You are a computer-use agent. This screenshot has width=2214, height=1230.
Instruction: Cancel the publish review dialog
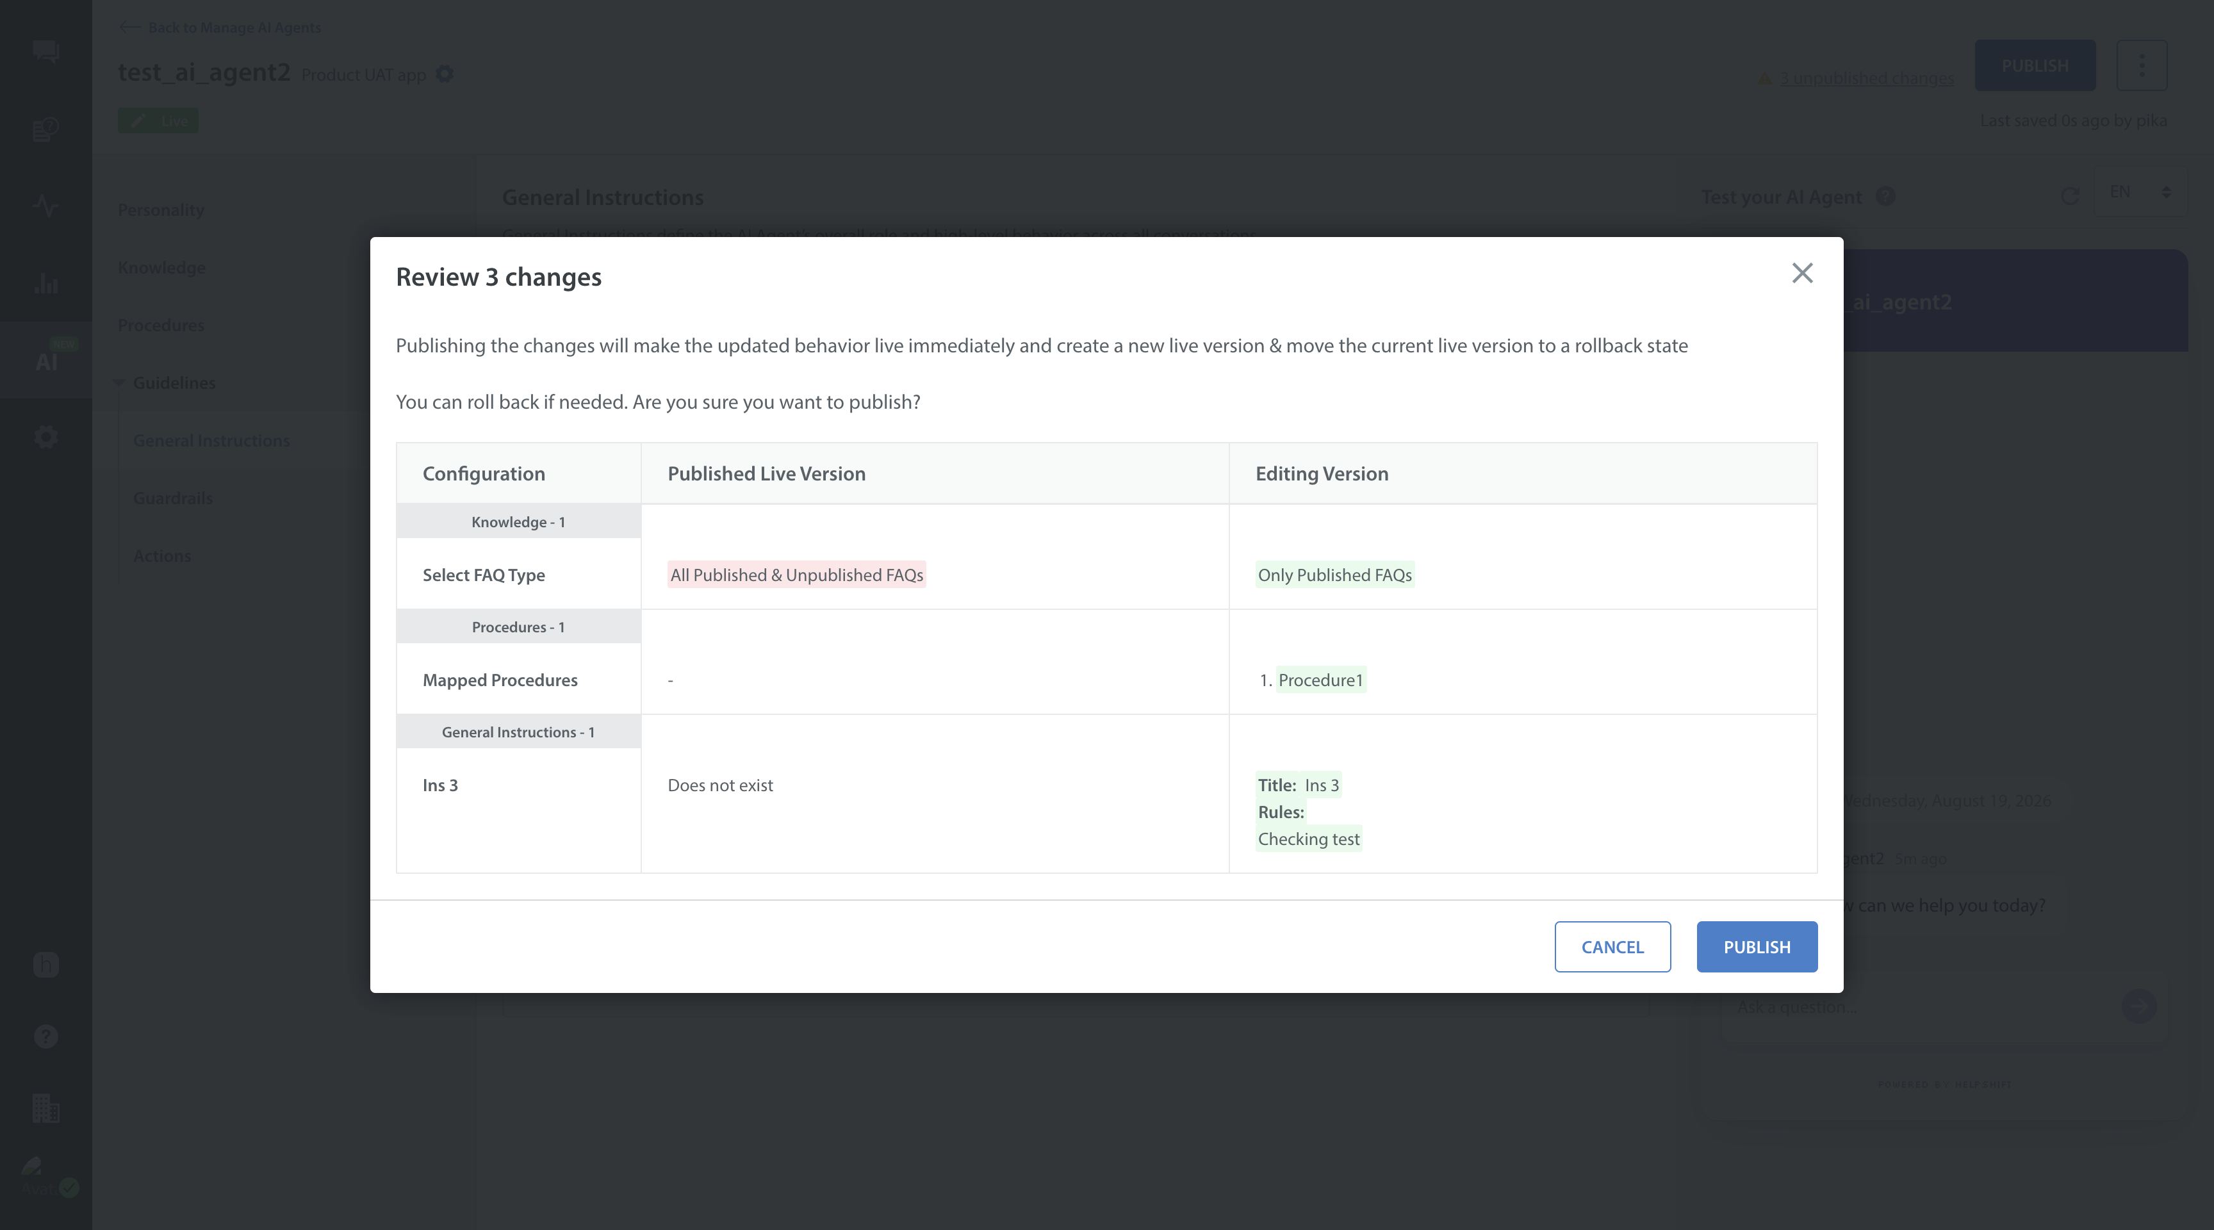point(1612,946)
